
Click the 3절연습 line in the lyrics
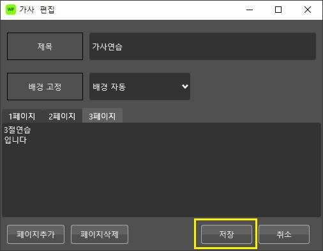(x=17, y=130)
